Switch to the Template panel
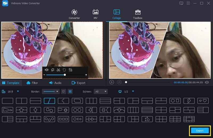The width and height of the screenshot is (213, 138). click(11, 83)
